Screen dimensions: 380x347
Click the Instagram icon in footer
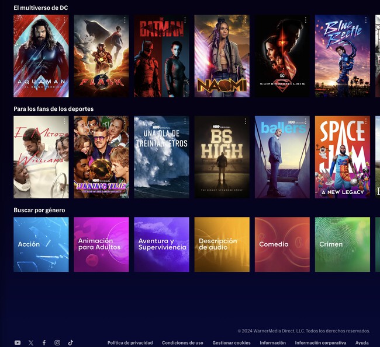point(57,343)
